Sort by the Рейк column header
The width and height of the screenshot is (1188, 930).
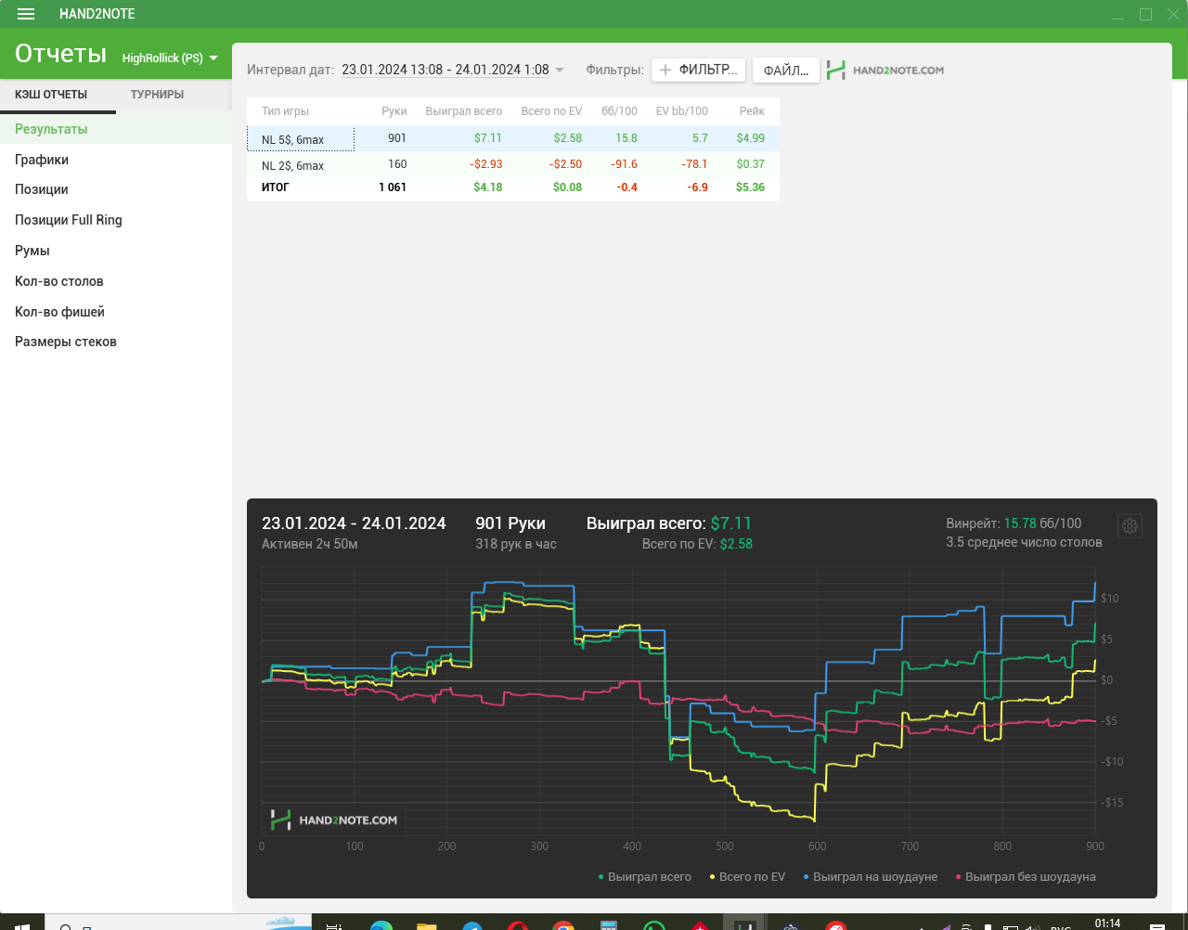pos(752,111)
